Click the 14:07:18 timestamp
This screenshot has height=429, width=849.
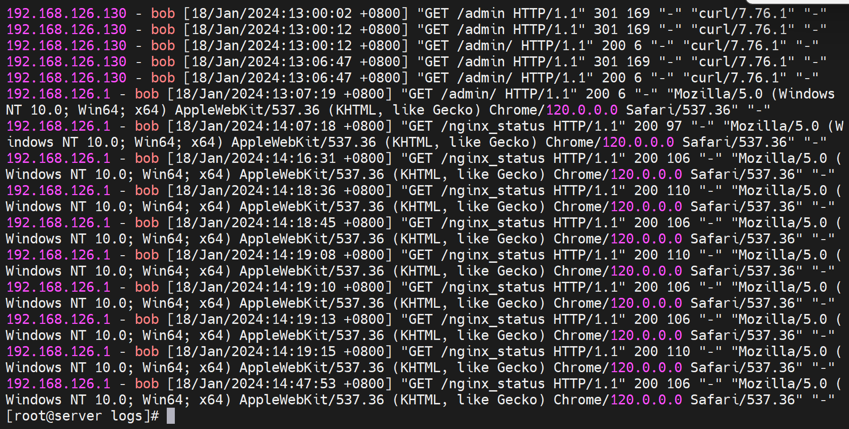(304, 126)
